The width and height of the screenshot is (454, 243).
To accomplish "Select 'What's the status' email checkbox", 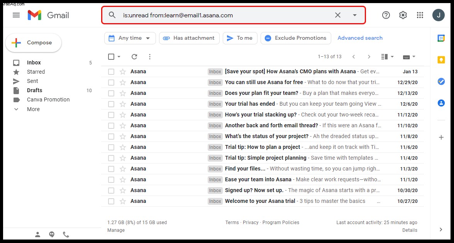I will 111,137.
